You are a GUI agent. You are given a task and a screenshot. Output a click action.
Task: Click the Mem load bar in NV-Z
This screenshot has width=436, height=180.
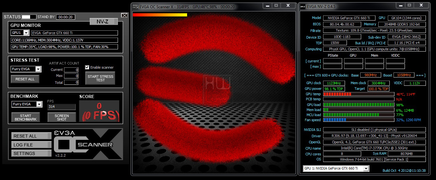358,110
